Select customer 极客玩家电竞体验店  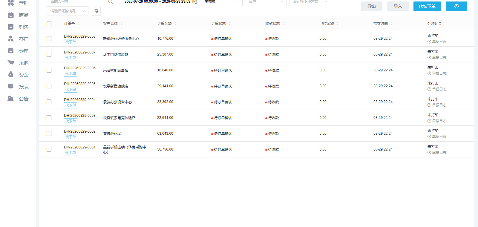[119, 118]
